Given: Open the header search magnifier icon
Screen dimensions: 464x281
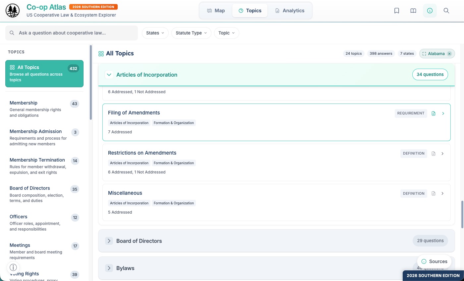Looking at the screenshot, I should (446, 11).
